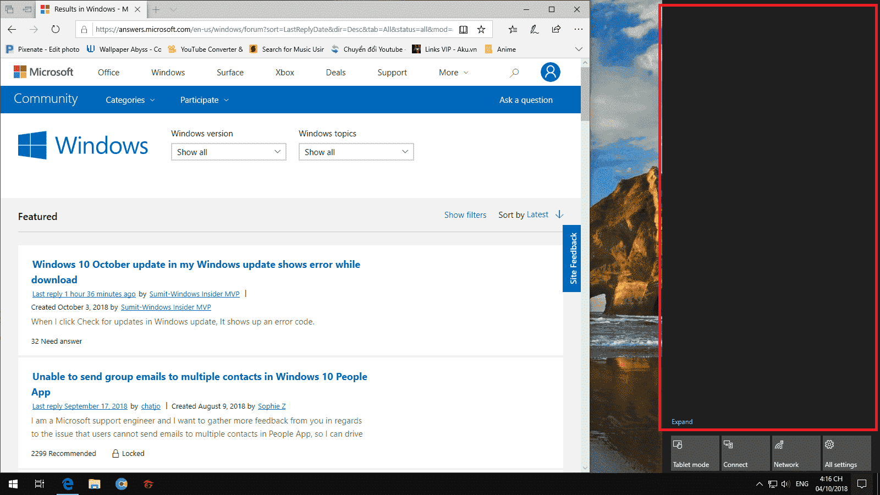Click the Add notes pen icon
The height and width of the screenshot is (495, 880).
[534, 29]
